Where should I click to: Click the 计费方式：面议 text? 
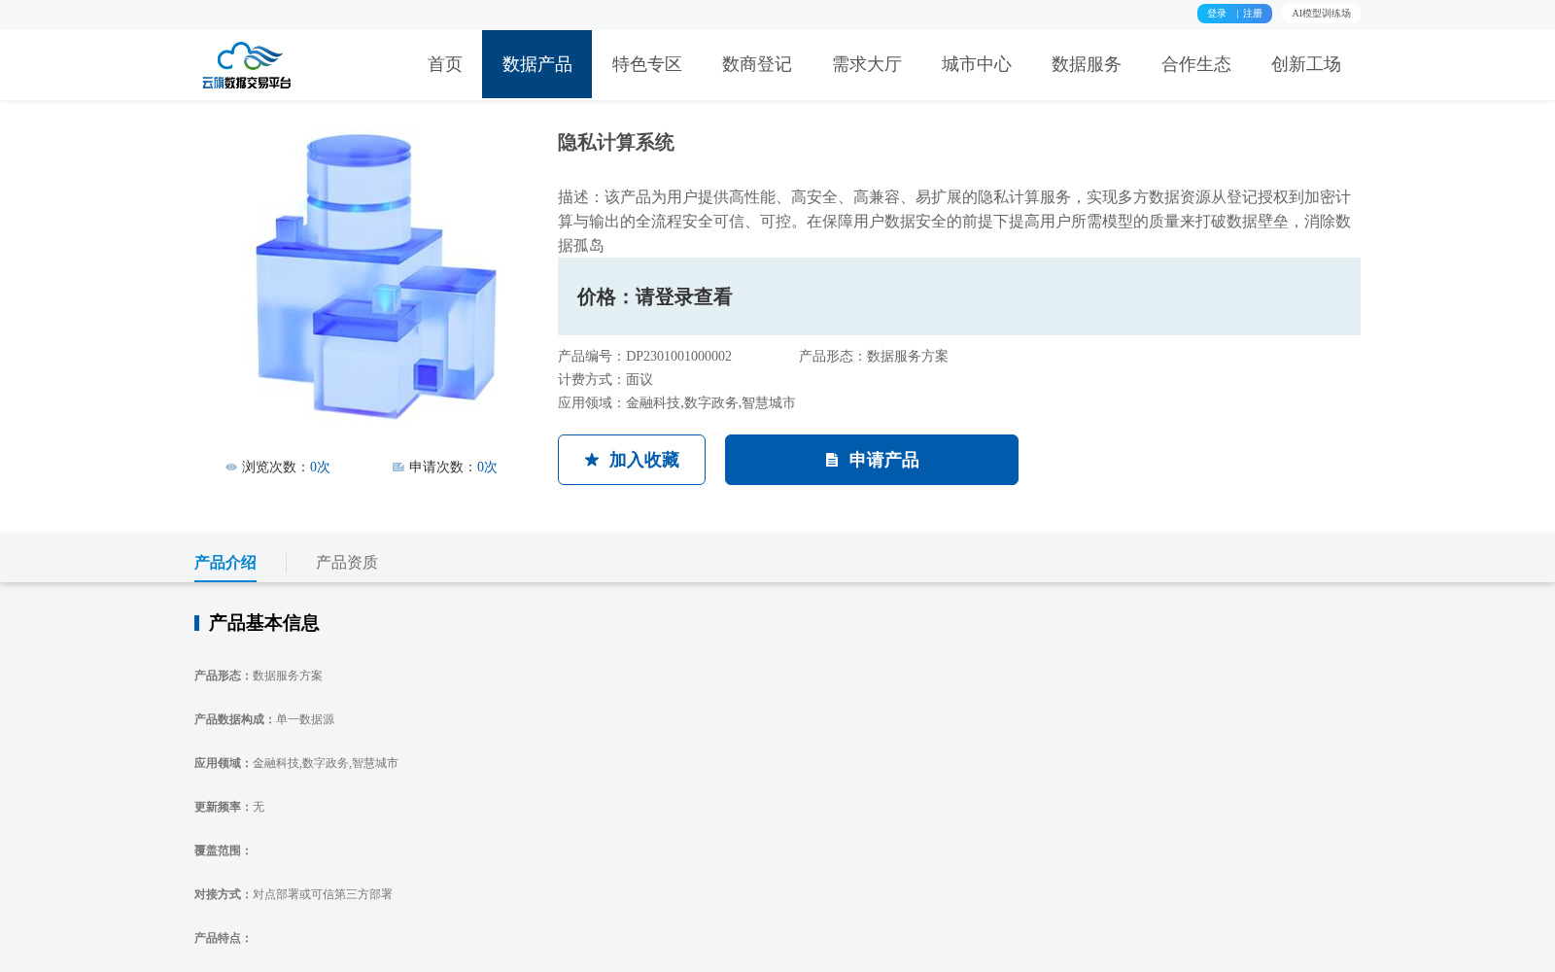click(605, 380)
